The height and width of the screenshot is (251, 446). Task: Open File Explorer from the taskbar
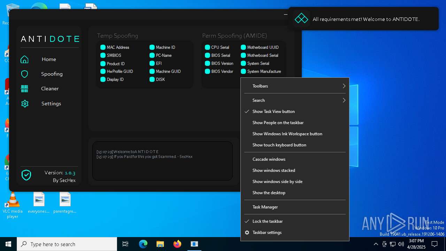[x=160, y=244]
